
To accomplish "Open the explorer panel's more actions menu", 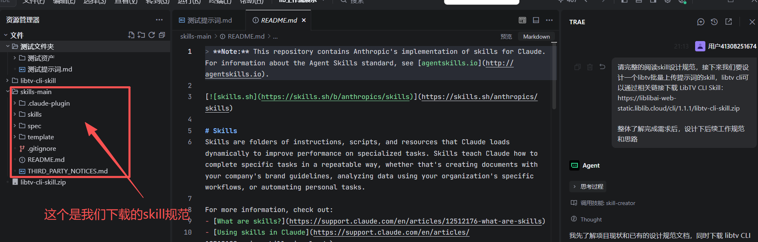I will coord(159,20).
